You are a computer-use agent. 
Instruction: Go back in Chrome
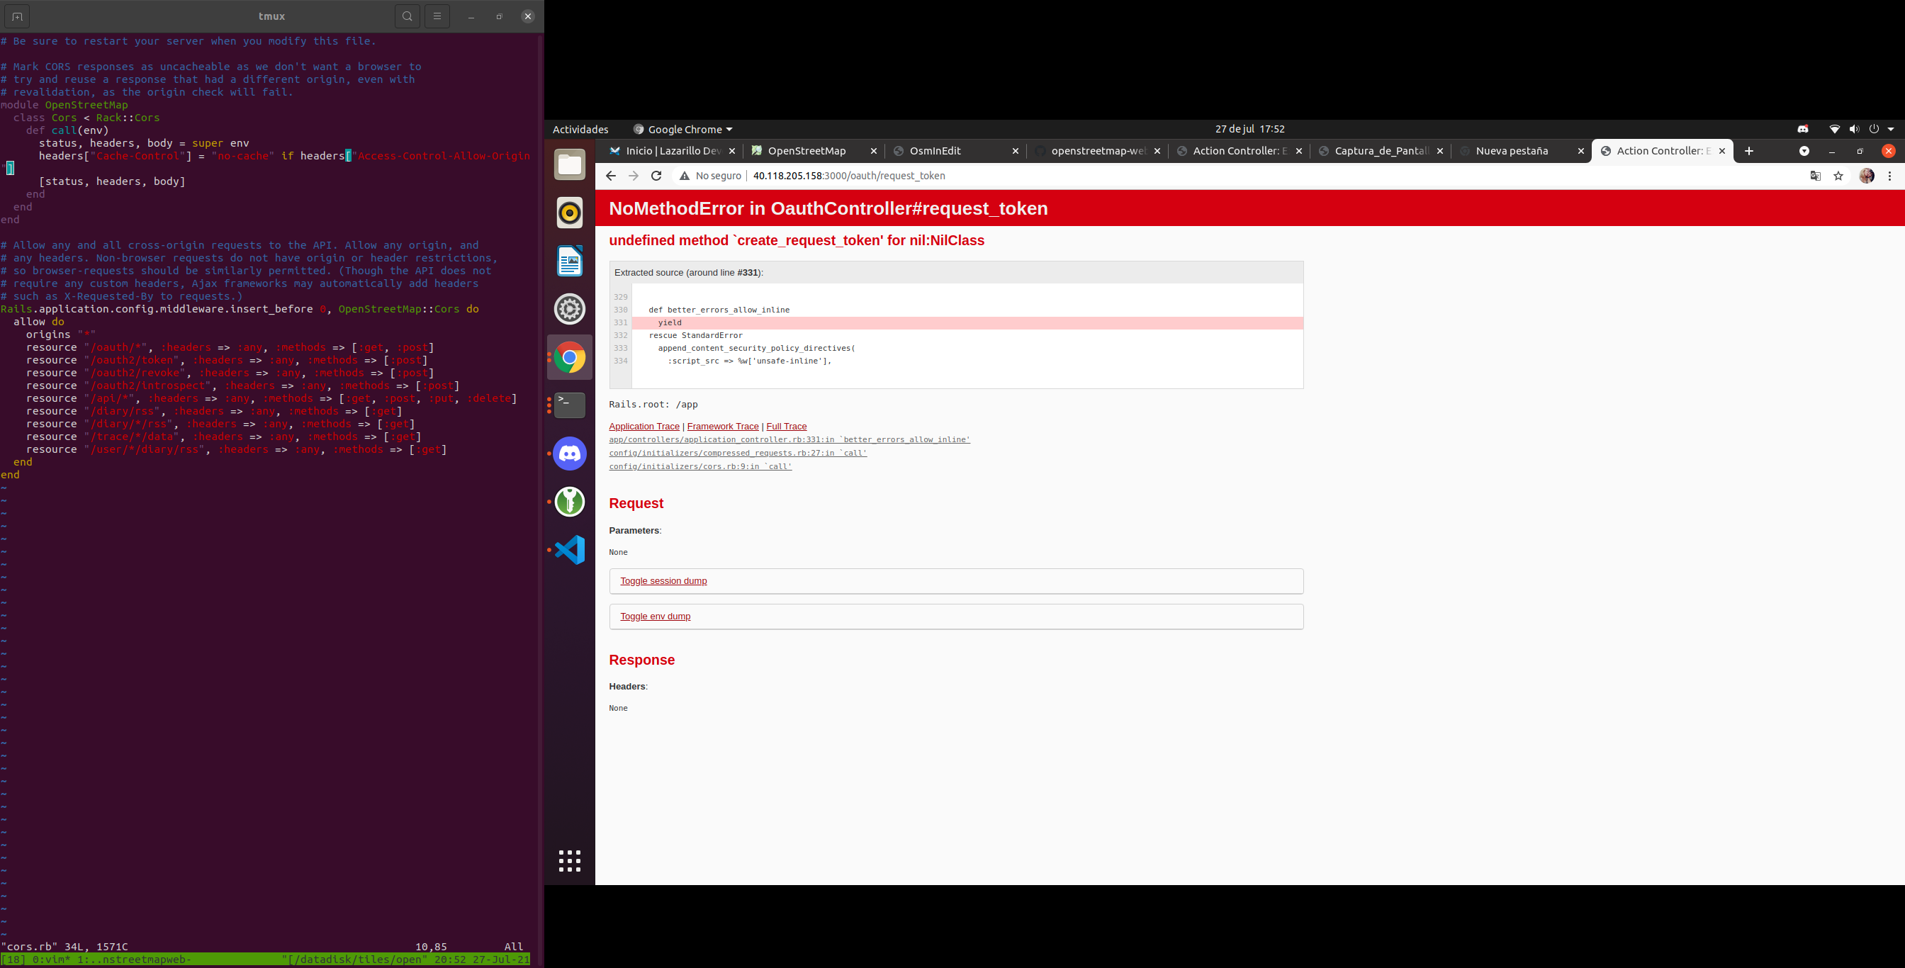[610, 176]
